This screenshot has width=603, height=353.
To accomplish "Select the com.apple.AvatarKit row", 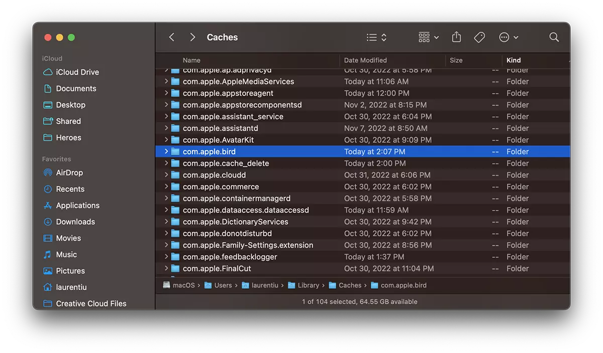I will point(218,140).
